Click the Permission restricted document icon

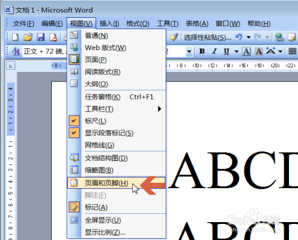[53, 38]
